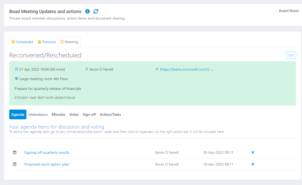The width and height of the screenshot is (302, 185).
Task: Click the meeting ID starting with 8745dcb1
Action: point(45,98)
